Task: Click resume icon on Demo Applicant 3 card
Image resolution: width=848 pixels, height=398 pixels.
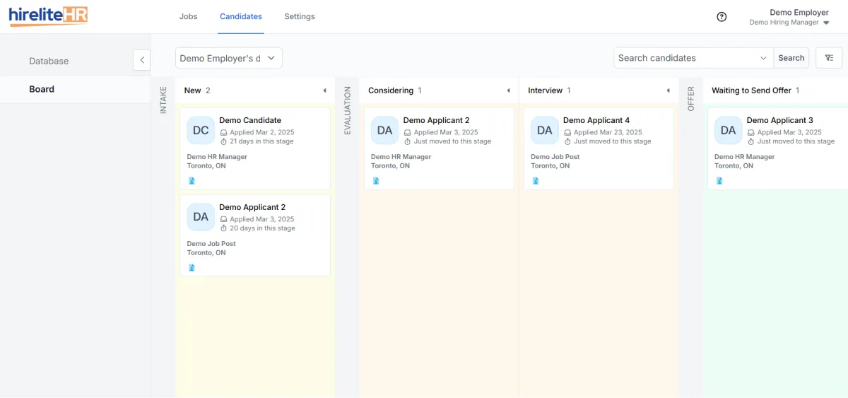Action: coord(719,181)
